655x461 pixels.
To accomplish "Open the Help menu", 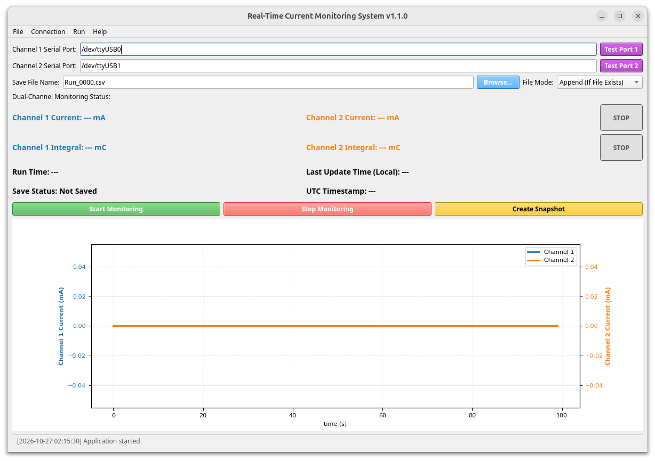I will 100,32.
